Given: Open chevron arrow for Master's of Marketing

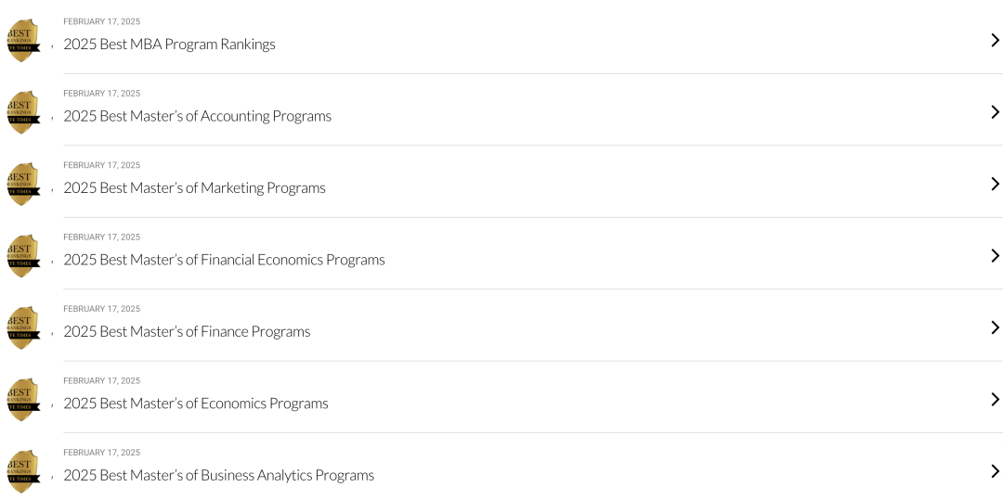Looking at the screenshot, I should point(995,184).
